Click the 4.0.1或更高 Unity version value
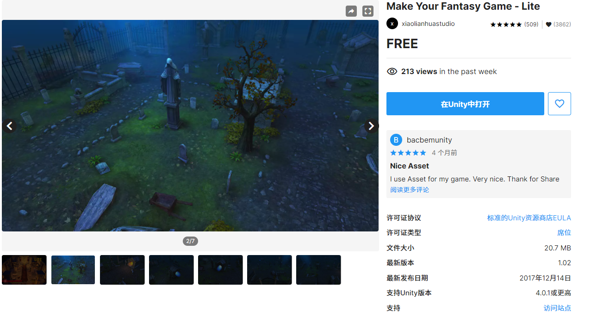591x318 pixels. point(554,293)
